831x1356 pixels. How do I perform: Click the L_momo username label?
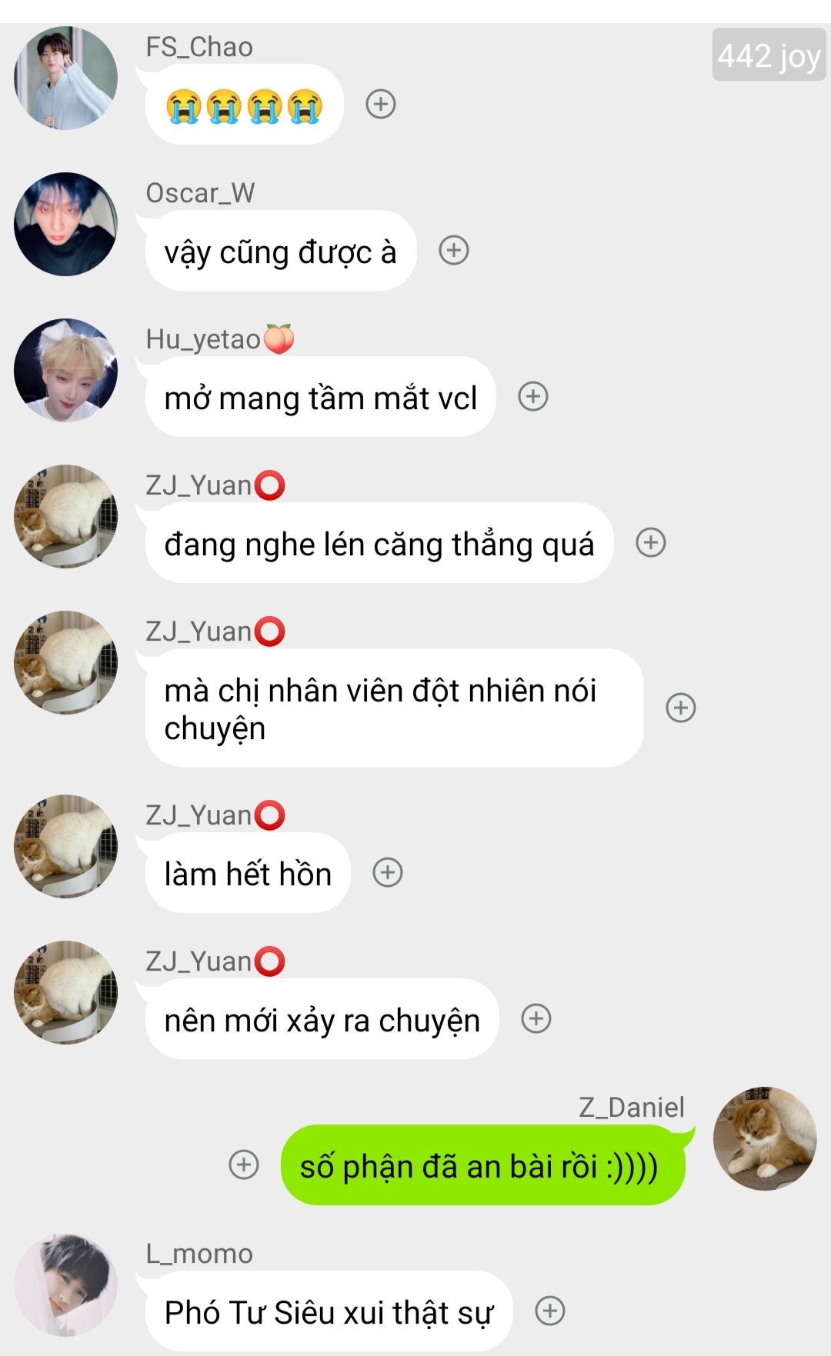click(199, 1254)
